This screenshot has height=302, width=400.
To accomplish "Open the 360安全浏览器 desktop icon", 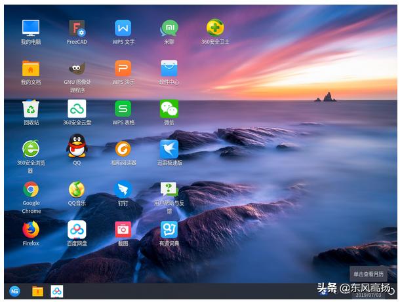I will [31, 149].
